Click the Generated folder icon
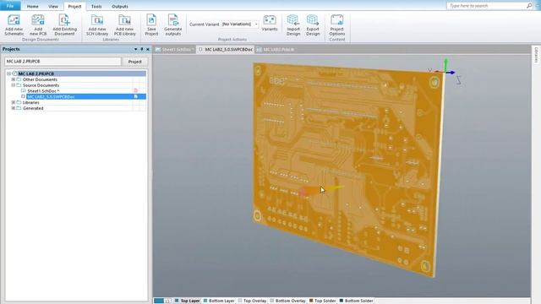This screenshot has height=304, width=541. pos(19,108)
